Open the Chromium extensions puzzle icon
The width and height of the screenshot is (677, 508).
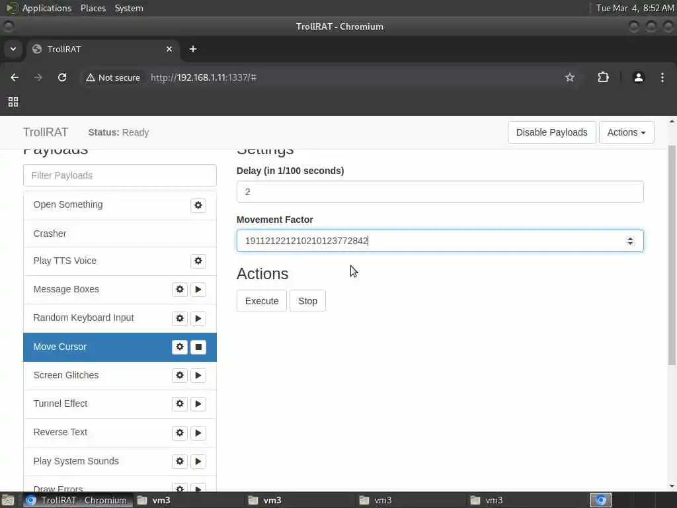[x=603, y=77]
